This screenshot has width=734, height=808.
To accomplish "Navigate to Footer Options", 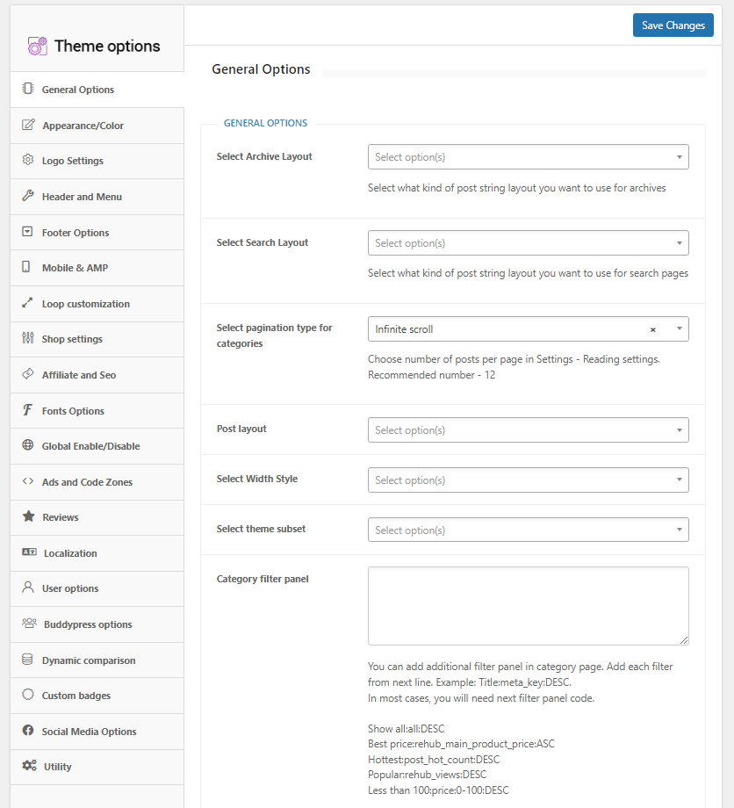I will click(x=77, y=232).
